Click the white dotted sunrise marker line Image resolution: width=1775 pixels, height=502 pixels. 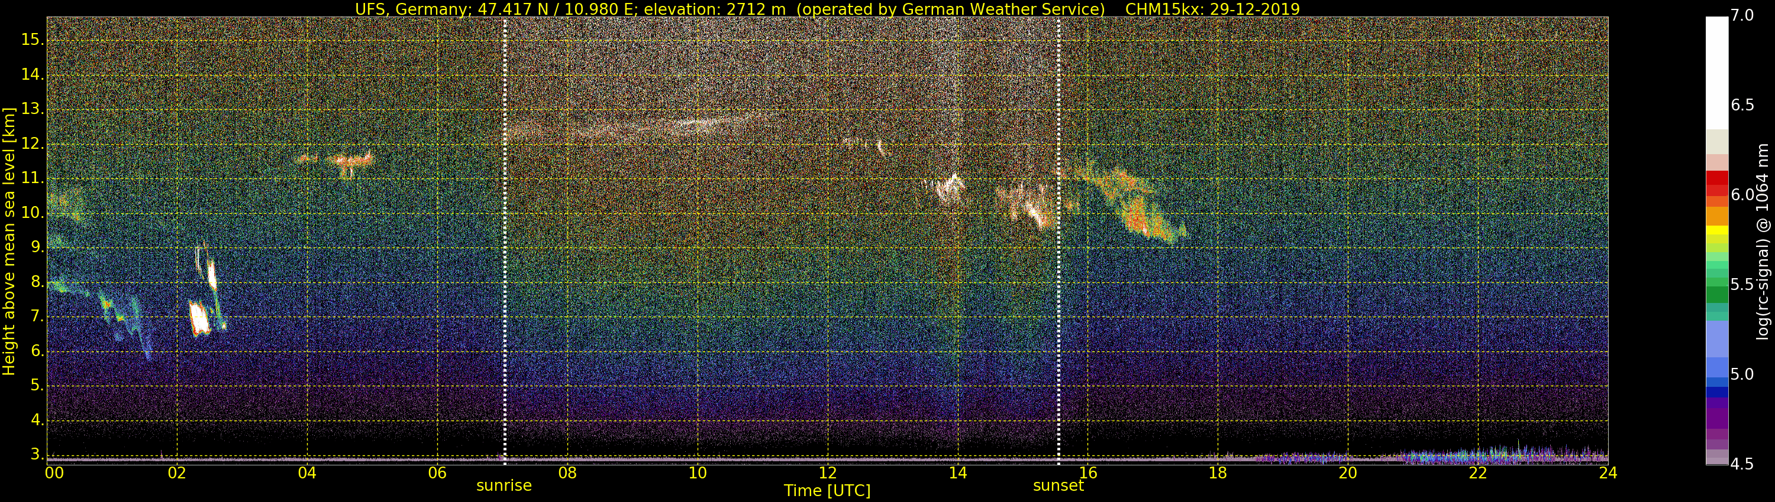504,241
